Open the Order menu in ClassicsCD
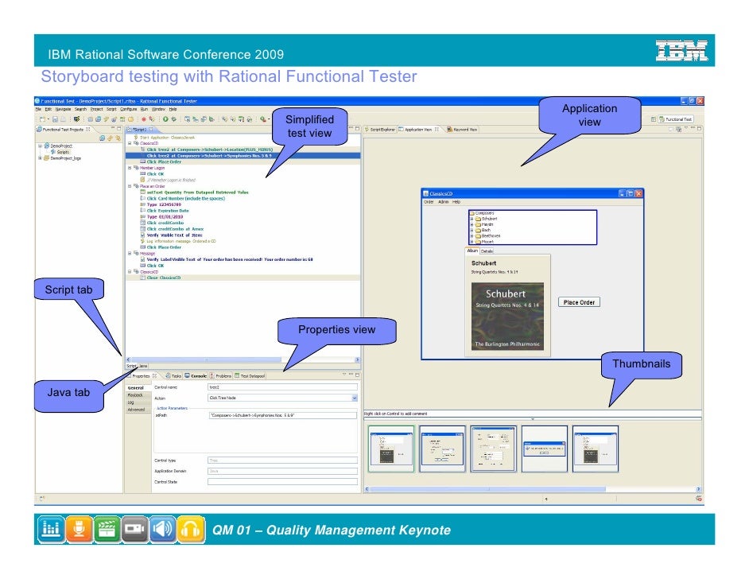The height and width of the screenshot is (579, 749). (429, 202)
